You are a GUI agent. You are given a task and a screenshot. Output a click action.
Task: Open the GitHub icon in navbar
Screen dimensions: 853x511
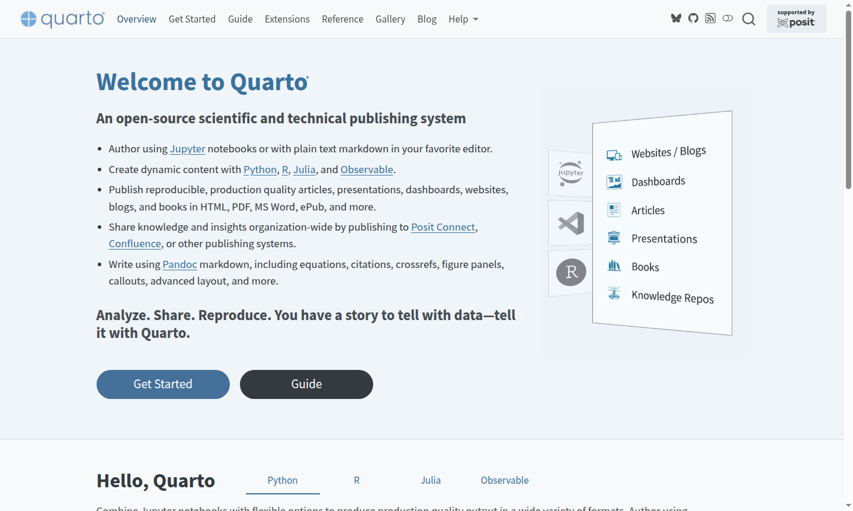(x=693, y=18)
